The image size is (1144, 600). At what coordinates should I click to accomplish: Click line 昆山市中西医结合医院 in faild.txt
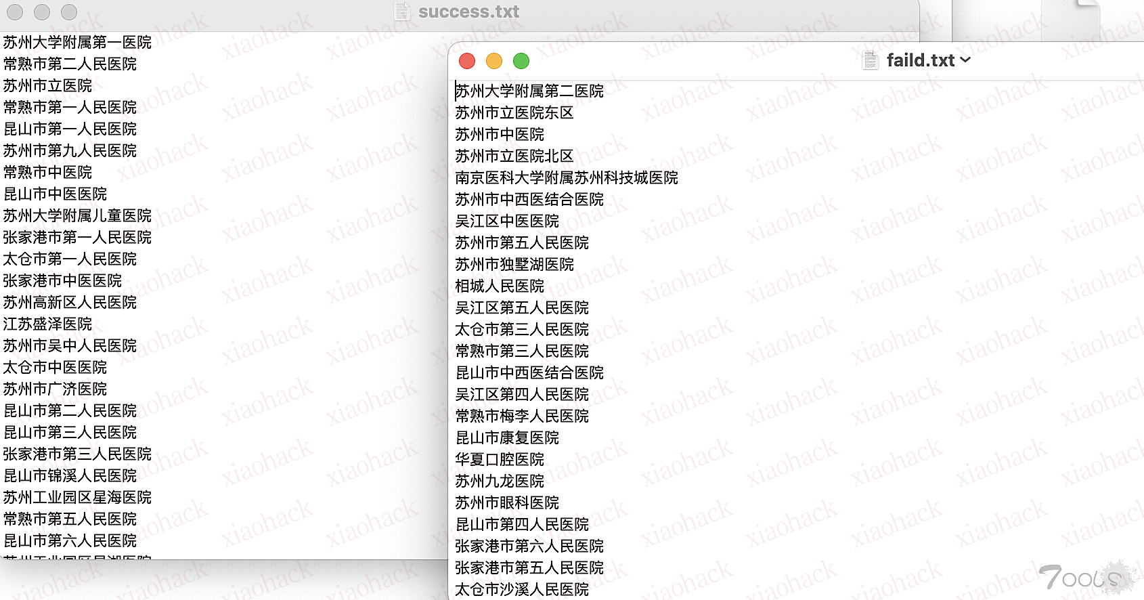(x=529, y=372)
